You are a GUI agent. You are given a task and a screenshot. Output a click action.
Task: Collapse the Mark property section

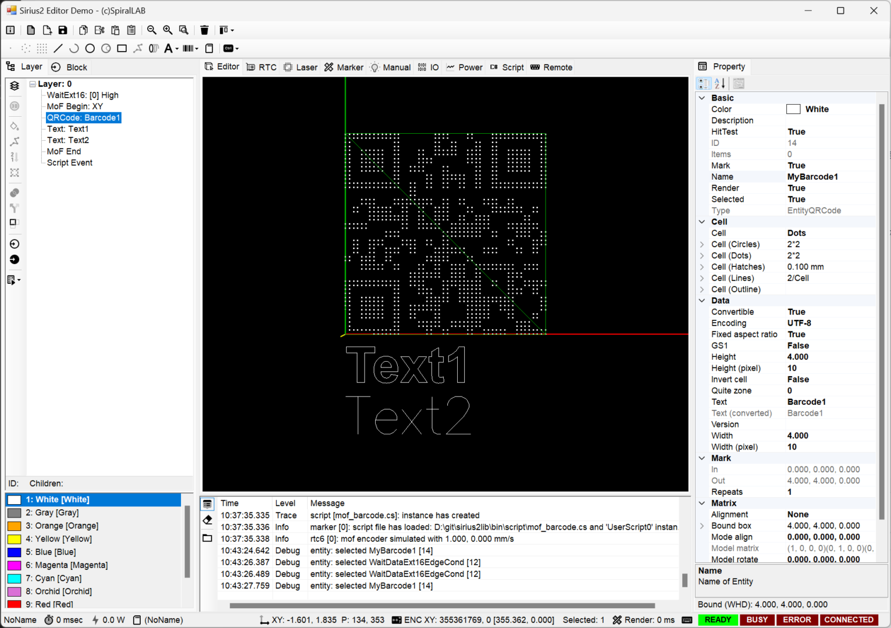click(x=702, y=458)
